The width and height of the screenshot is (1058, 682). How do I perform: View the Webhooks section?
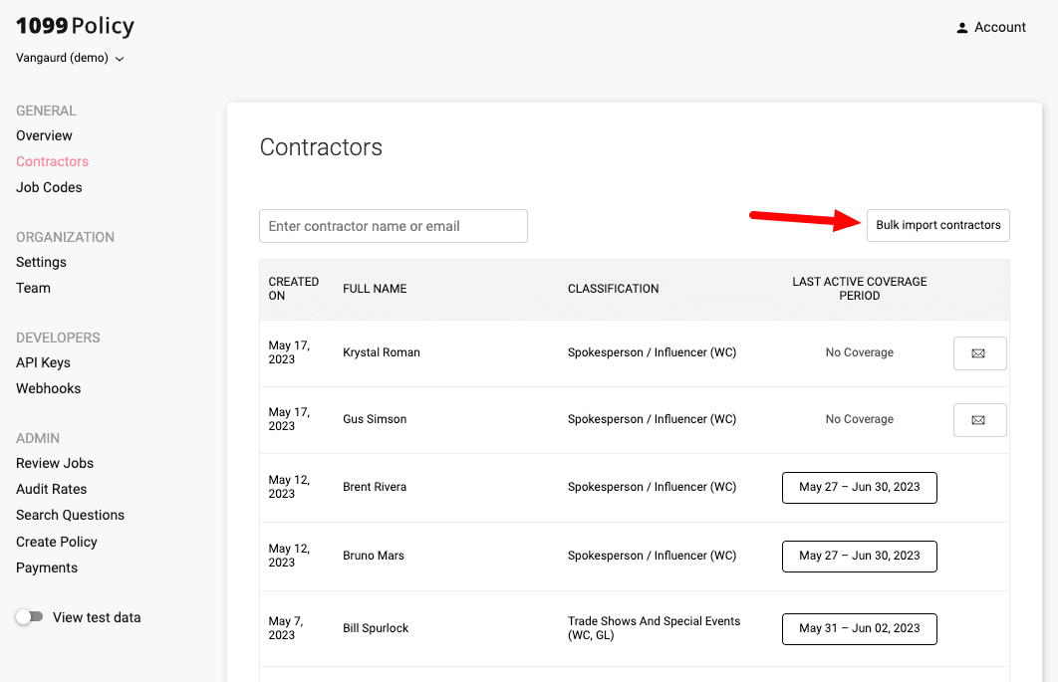(48, 388)
